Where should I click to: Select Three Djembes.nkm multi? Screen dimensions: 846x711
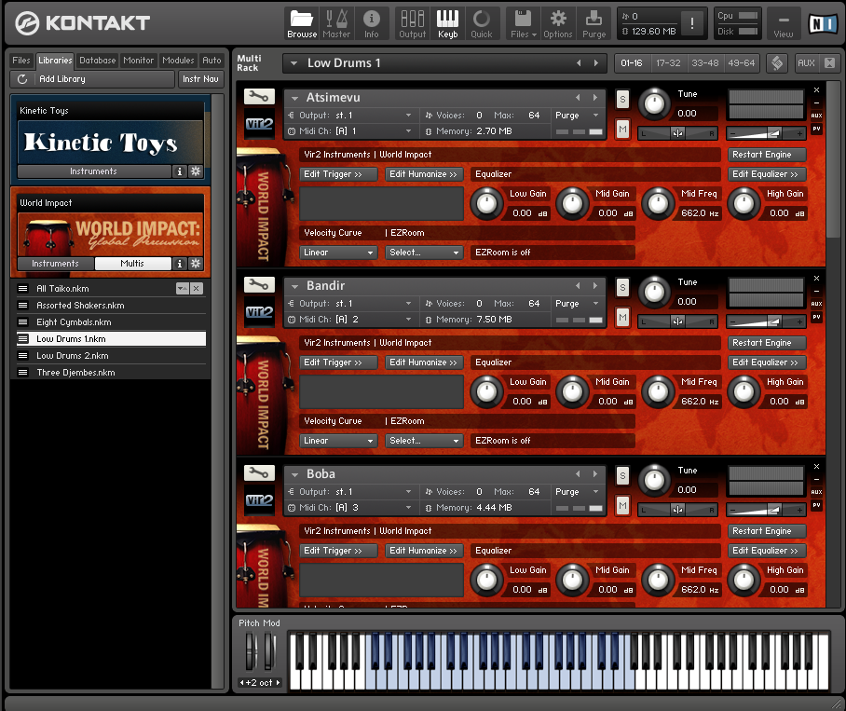pyautogui.click(x=110, y=372)
